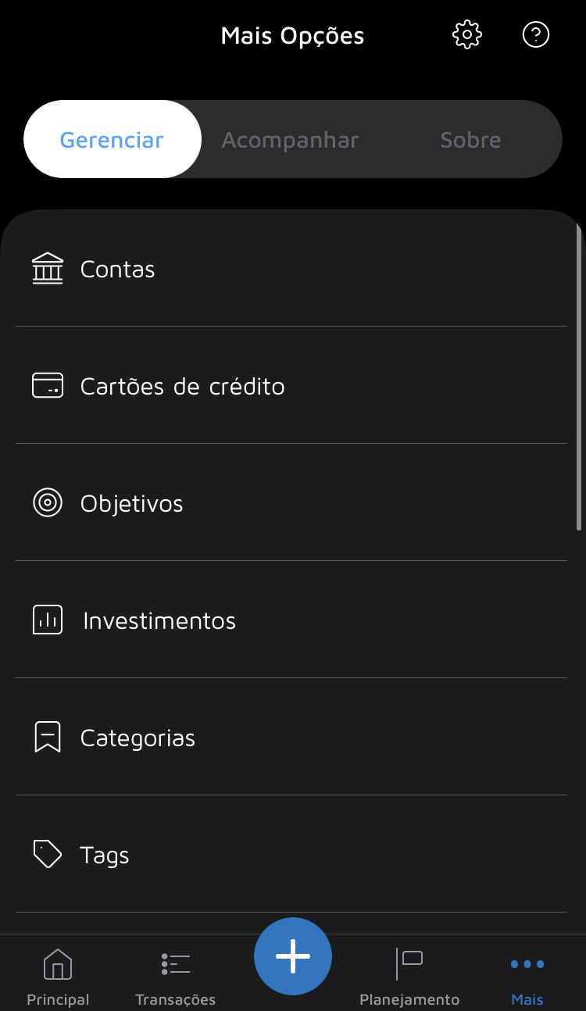Open the Investimentos label

click(159, 621)
